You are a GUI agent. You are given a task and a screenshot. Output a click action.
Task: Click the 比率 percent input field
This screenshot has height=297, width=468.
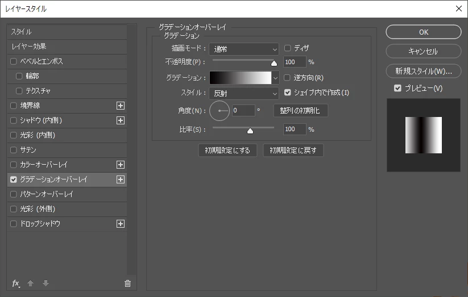click(295, 129)
